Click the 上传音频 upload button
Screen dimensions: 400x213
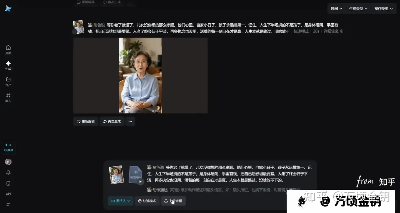click(173, 201)
